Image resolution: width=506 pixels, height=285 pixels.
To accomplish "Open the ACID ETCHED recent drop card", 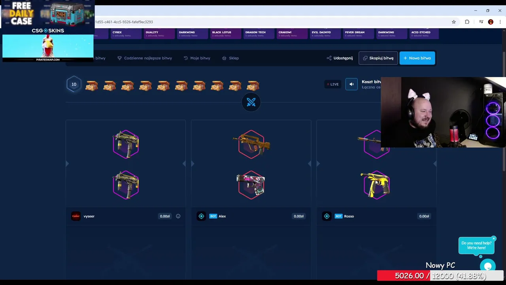I will tap(425, 34).
